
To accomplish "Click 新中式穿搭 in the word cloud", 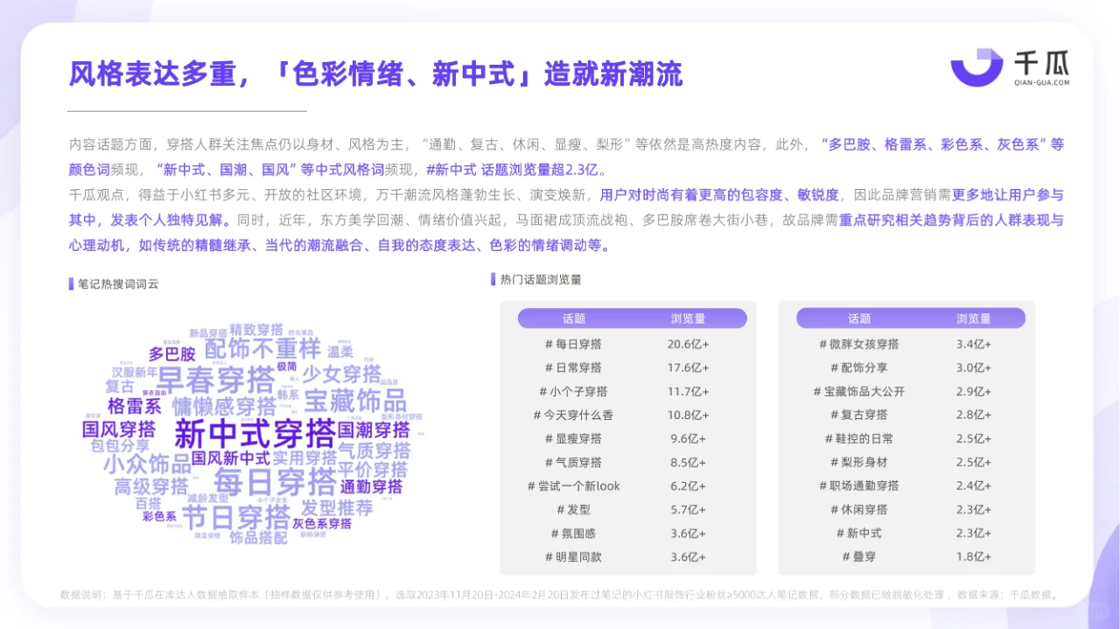I will click(x=255, y=433).
